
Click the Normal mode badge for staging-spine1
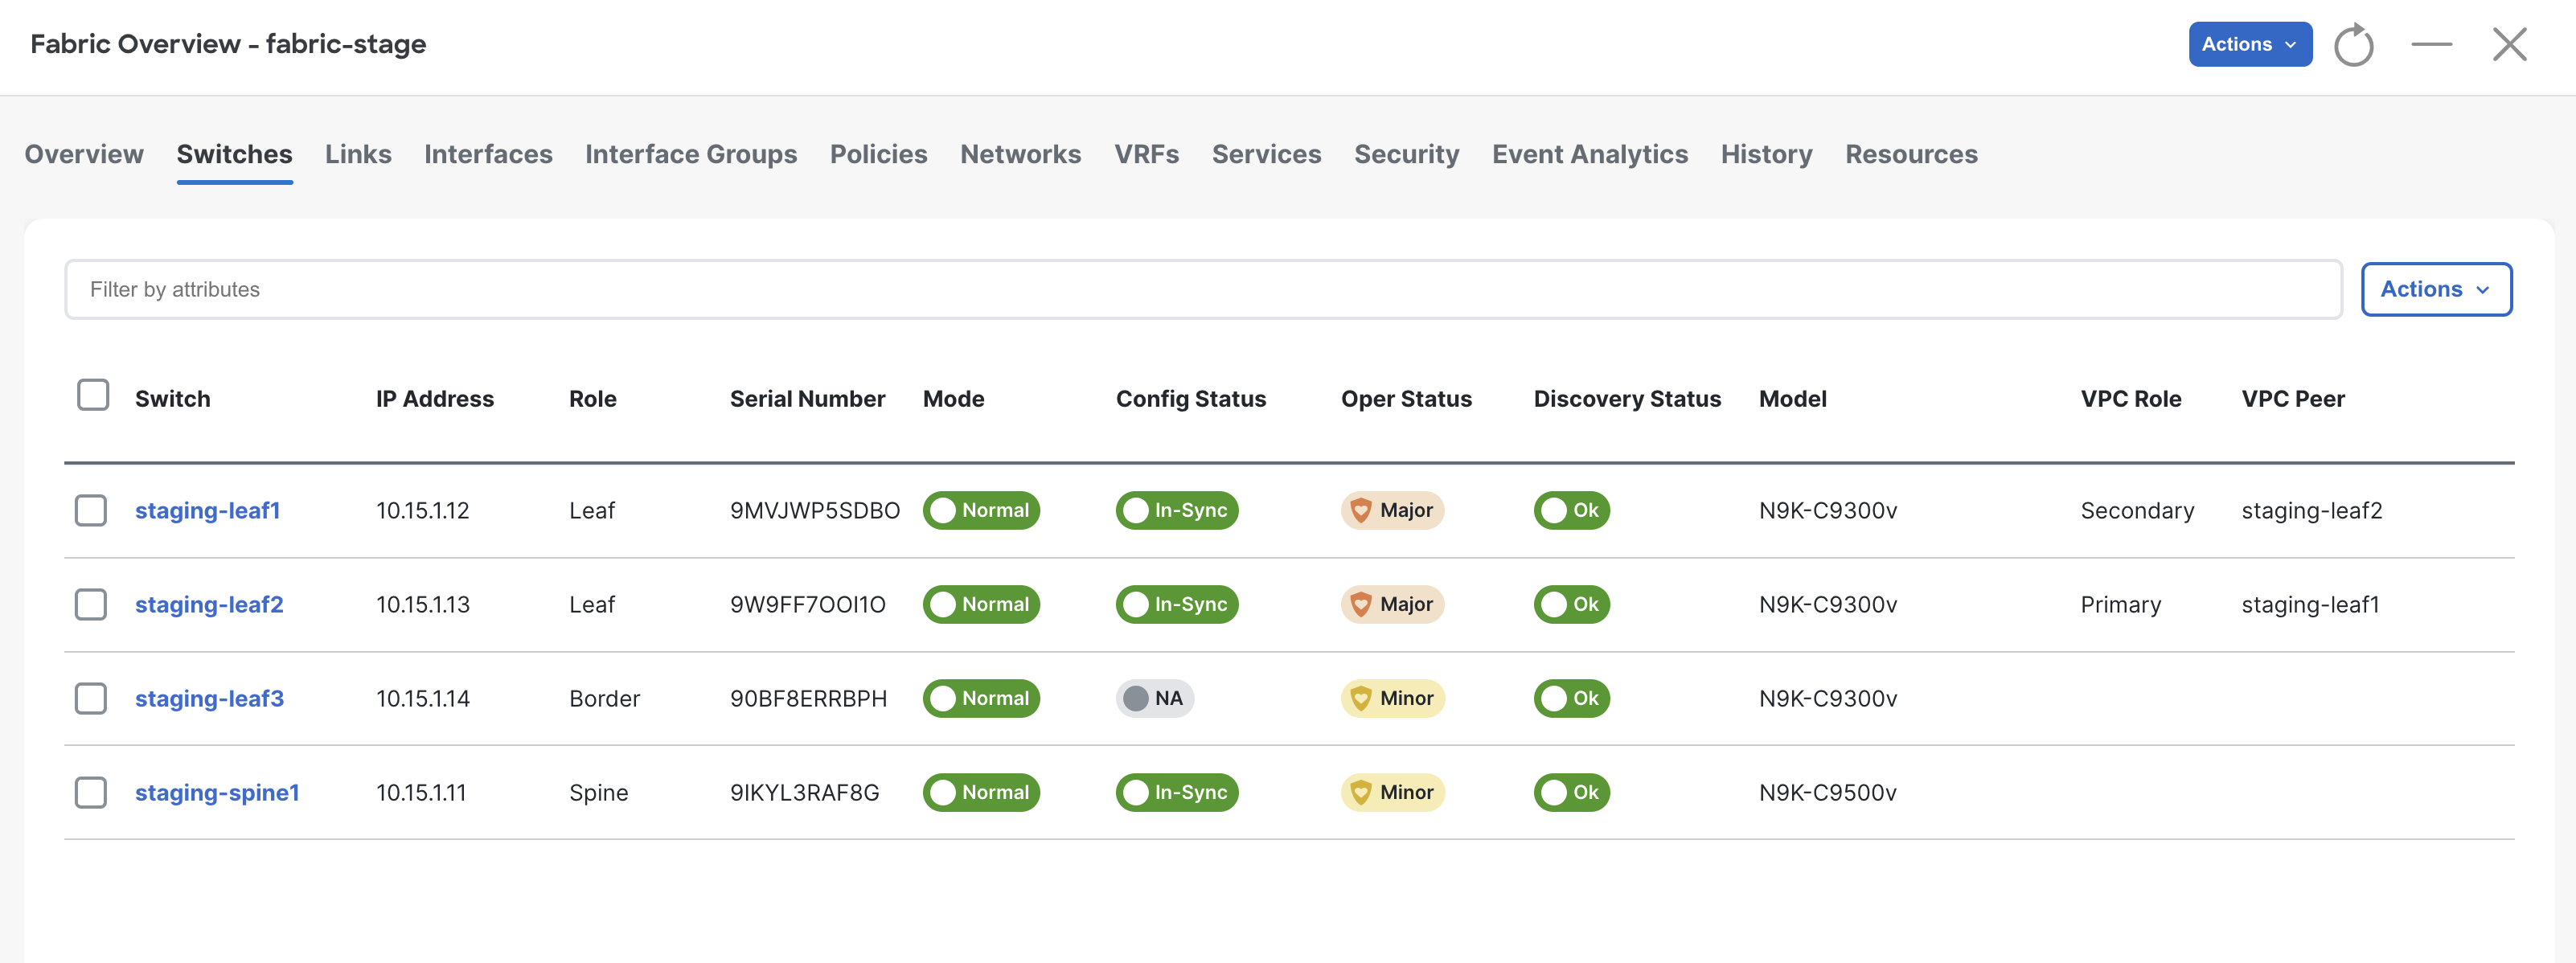click(x=981, y=793)
